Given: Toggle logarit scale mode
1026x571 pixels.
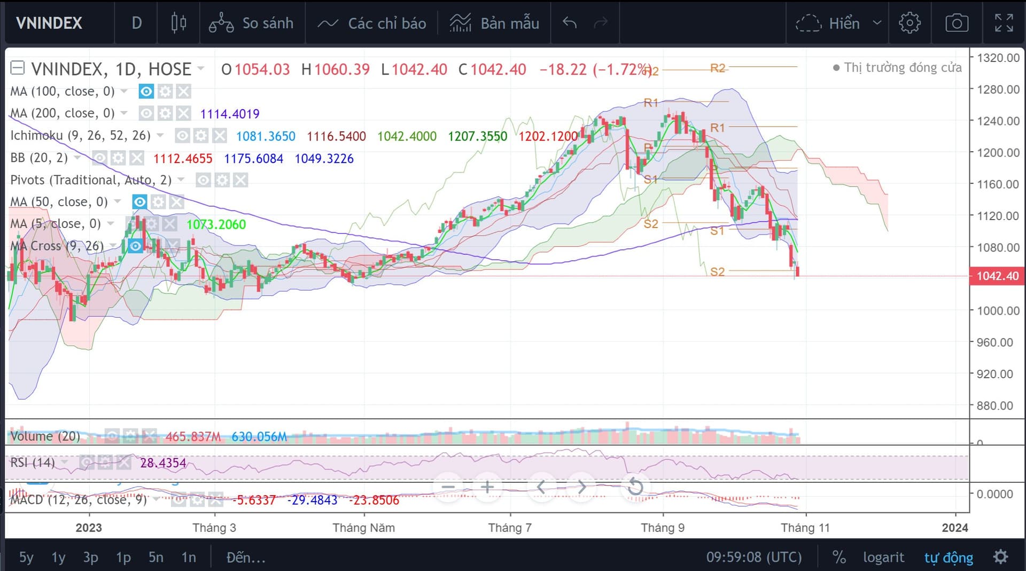Looking at the screenshot, I should tap(884, 558).
